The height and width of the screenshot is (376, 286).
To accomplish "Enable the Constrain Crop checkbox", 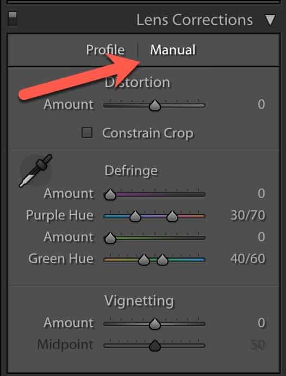I will [87, 133].
